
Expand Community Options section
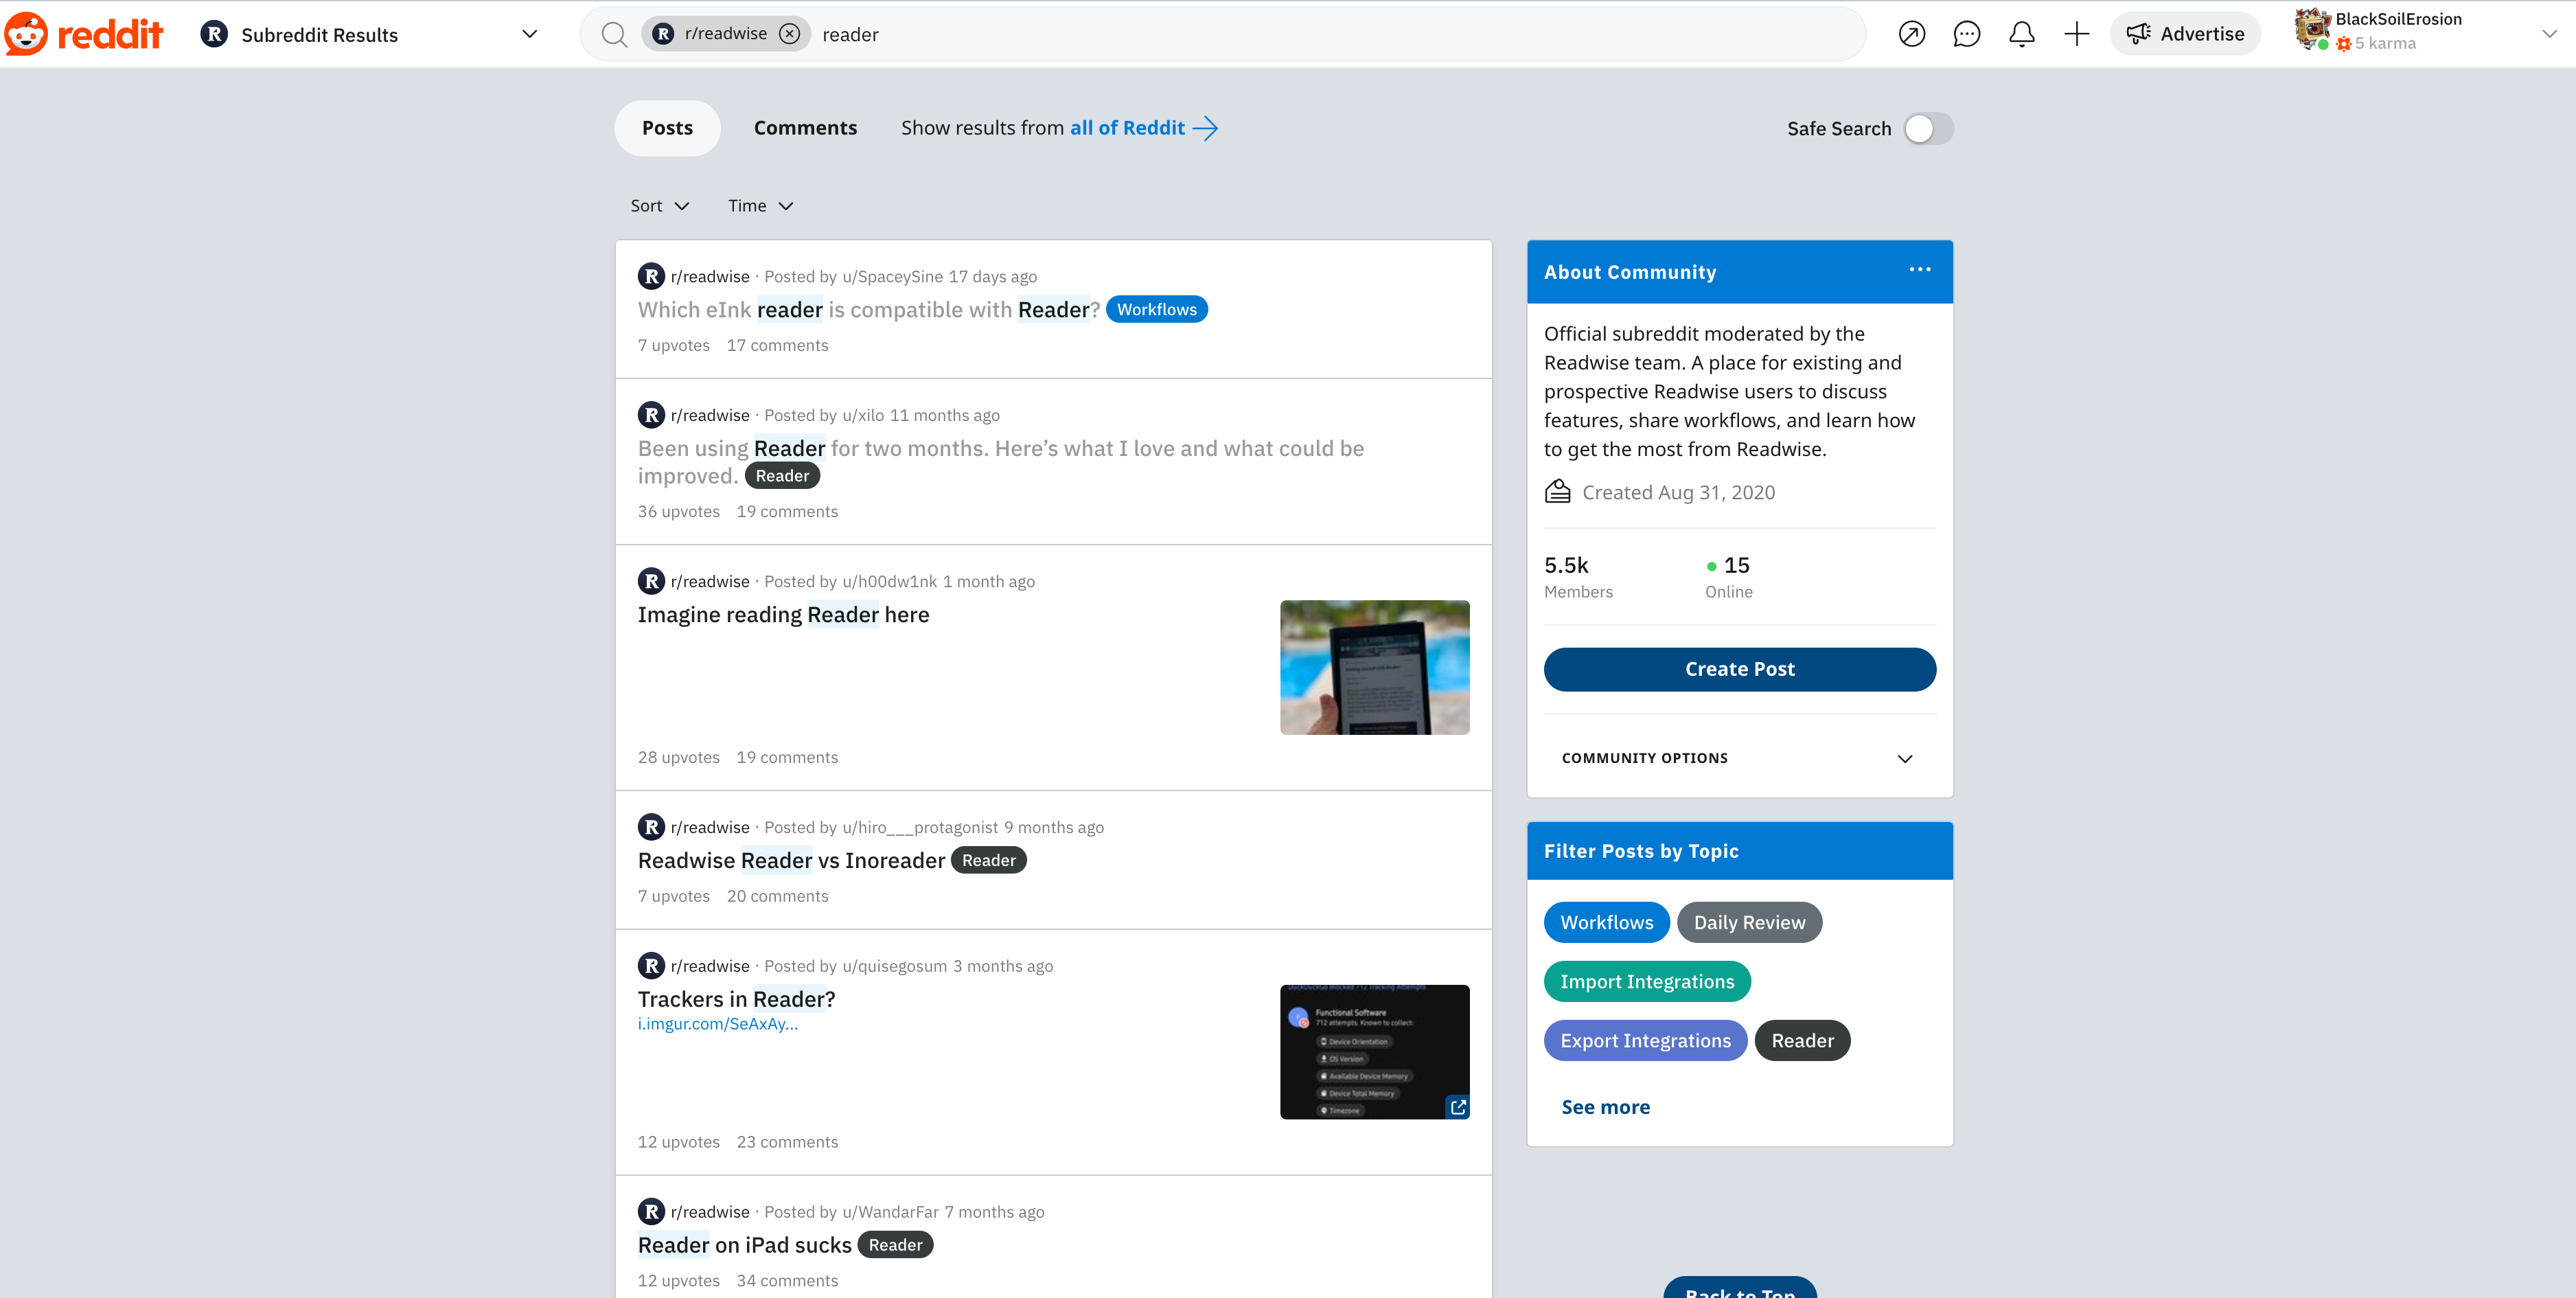click(x=1739, y=758)
